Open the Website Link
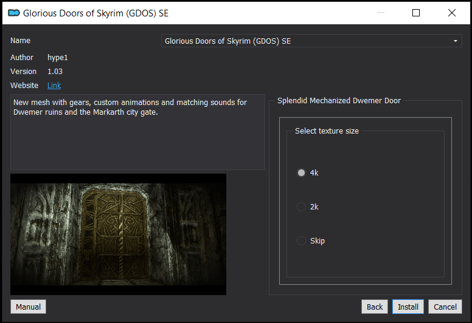This screenshot has width=472, height=323. [54, 86]
